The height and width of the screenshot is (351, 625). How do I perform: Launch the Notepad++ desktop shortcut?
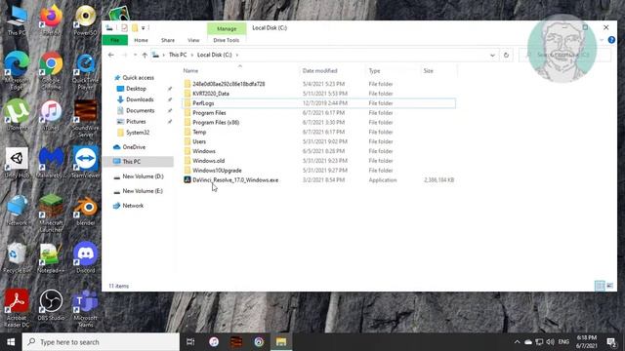pos(51,256)
